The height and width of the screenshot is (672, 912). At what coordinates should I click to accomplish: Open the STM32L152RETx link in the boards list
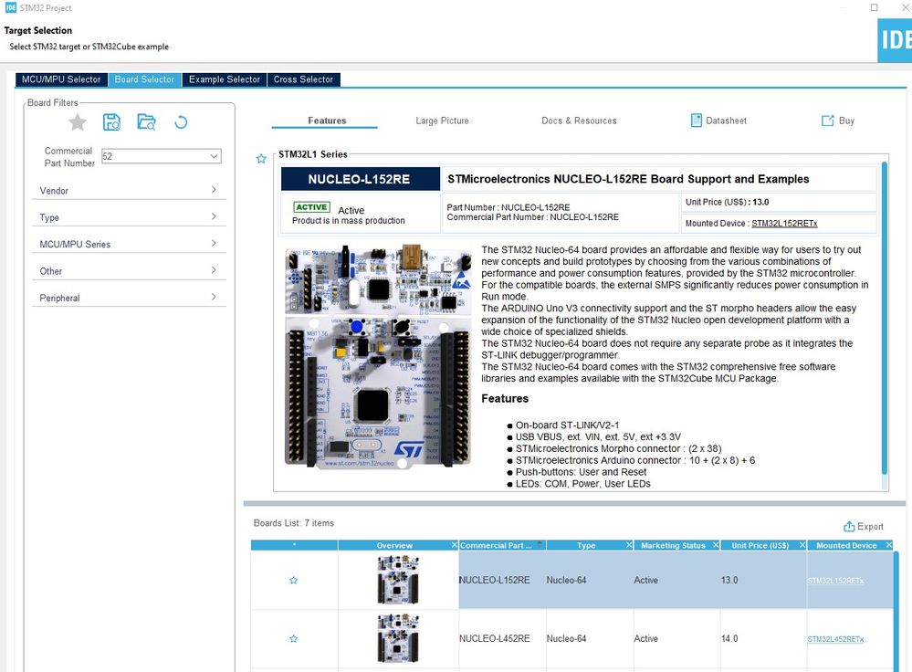(x=835, y=581)
